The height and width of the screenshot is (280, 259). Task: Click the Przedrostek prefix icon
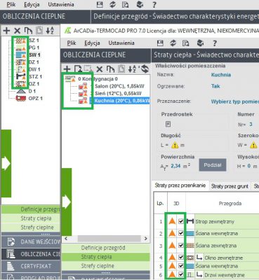coord(168,124)
